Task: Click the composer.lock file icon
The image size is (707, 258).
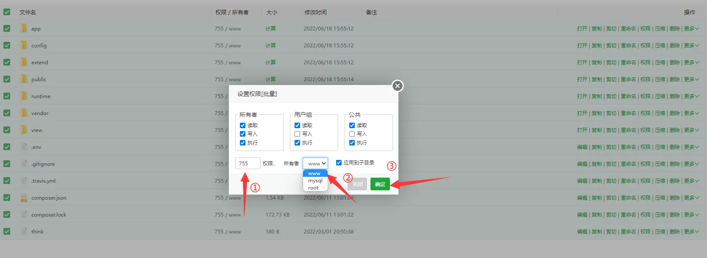Action: pos(24,214)
